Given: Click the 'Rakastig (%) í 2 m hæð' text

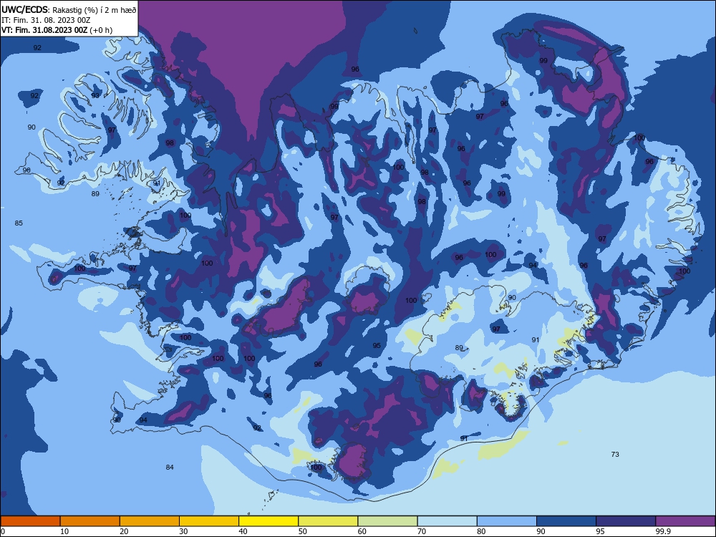Looking at the screenshot, I should pos(94,10).
